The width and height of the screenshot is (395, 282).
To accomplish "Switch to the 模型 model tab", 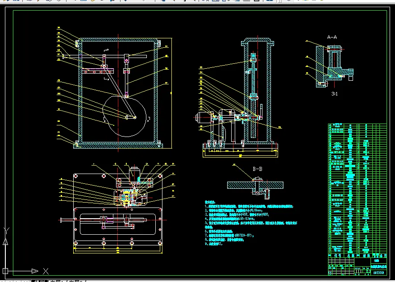I will coord(39,281).
